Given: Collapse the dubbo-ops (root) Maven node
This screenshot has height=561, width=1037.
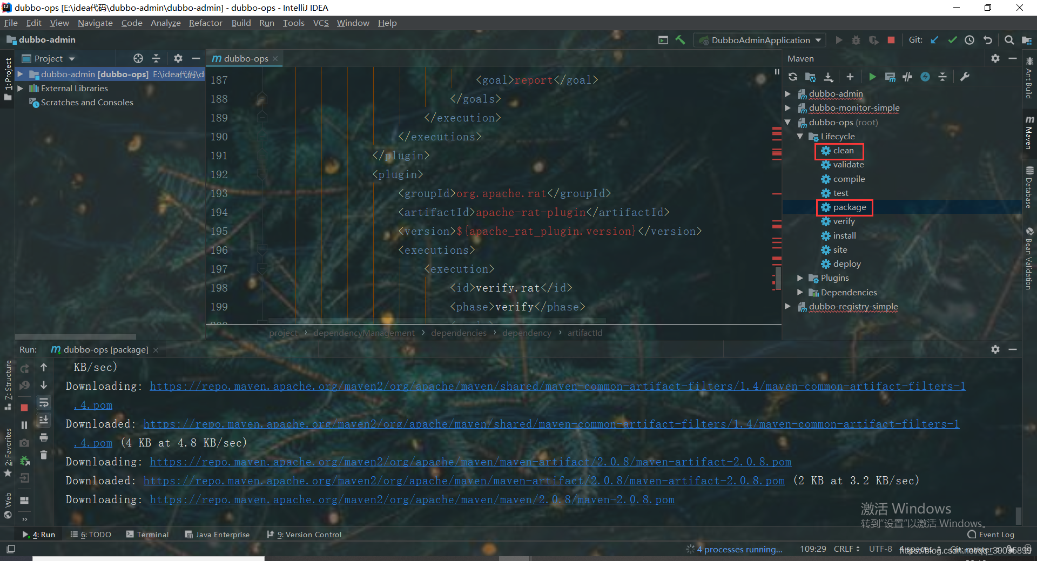Looking at the screenshot, I should (788, 122).
